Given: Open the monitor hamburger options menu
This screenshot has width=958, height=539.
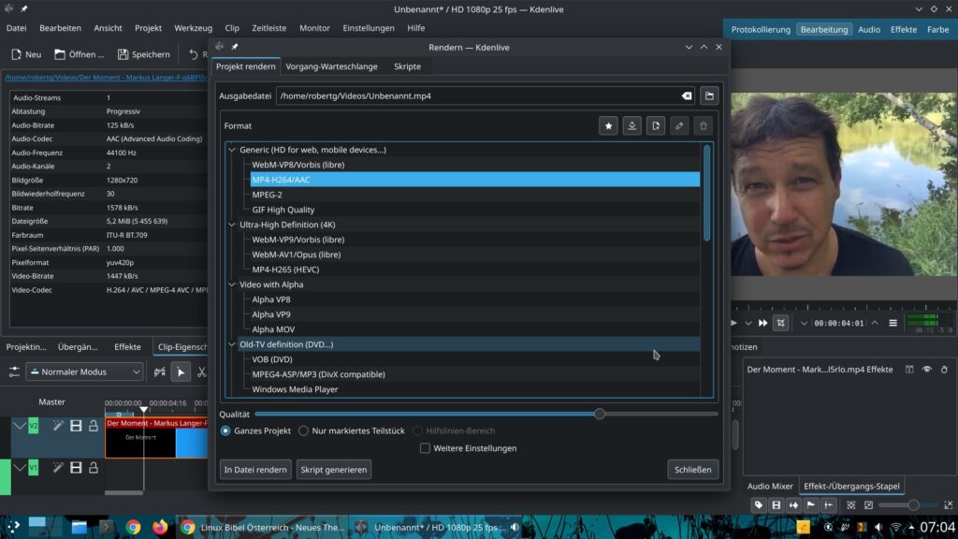Looking at the screenshot, I should click(x=893, y=323).
